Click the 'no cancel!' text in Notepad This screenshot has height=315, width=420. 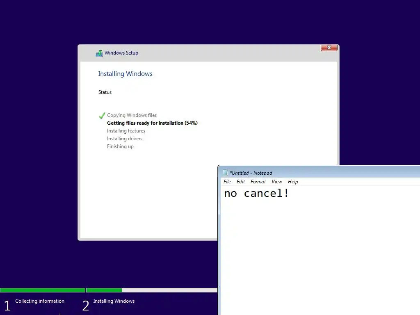(x=256, y=193)
